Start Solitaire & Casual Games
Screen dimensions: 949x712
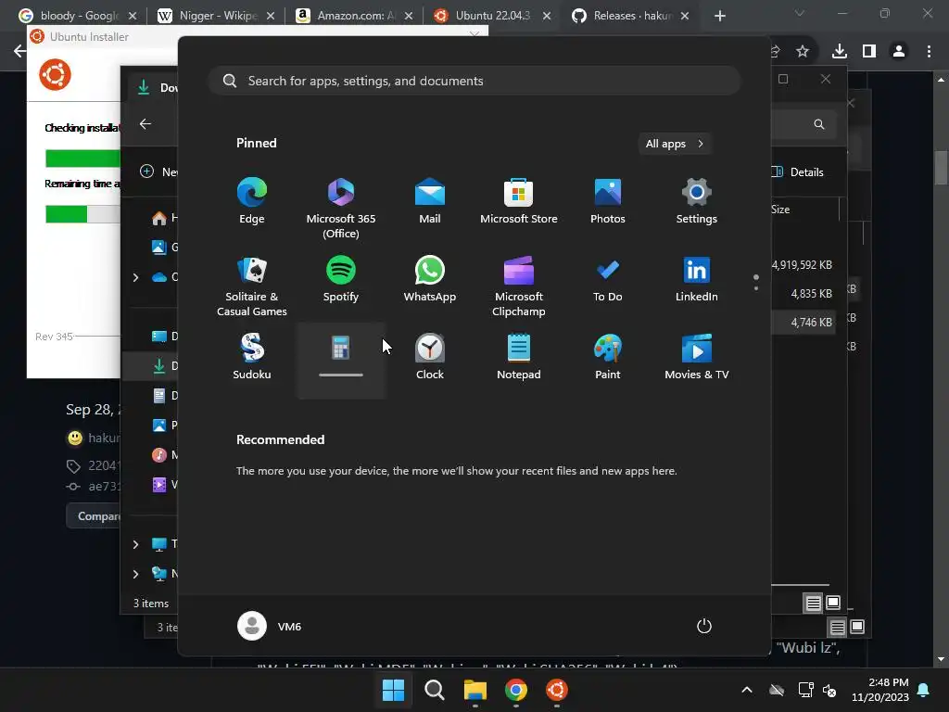(x=252, y=287)
